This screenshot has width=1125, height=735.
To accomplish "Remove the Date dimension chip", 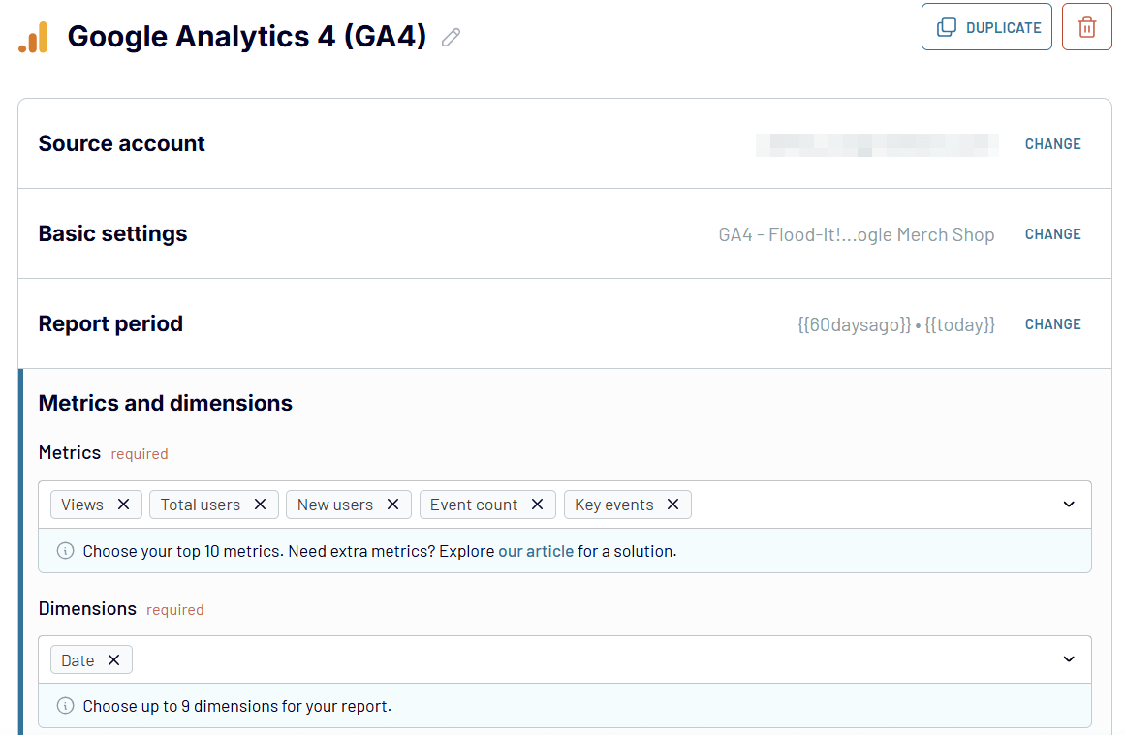I will pos(113,659).
